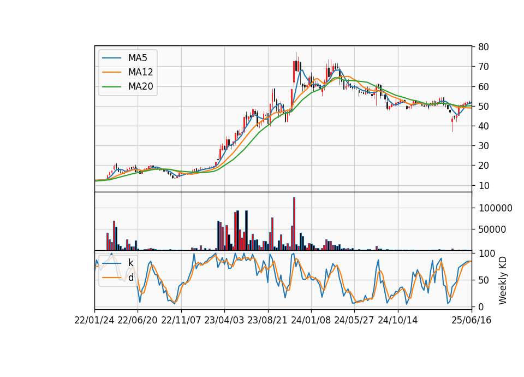Viewport: 524px width, 377px height.
Task: Click the volume axis label 100000
Action: (496, 208)
